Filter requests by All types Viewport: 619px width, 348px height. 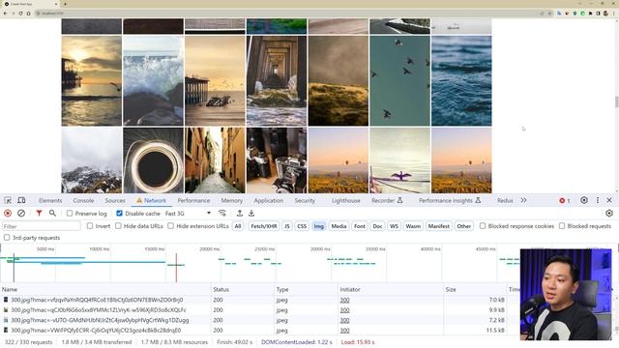point(238,226)
